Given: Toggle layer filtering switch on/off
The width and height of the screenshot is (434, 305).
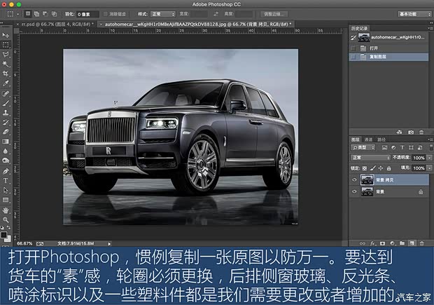Looking at the screenshot, I should [x=431, y=147].
